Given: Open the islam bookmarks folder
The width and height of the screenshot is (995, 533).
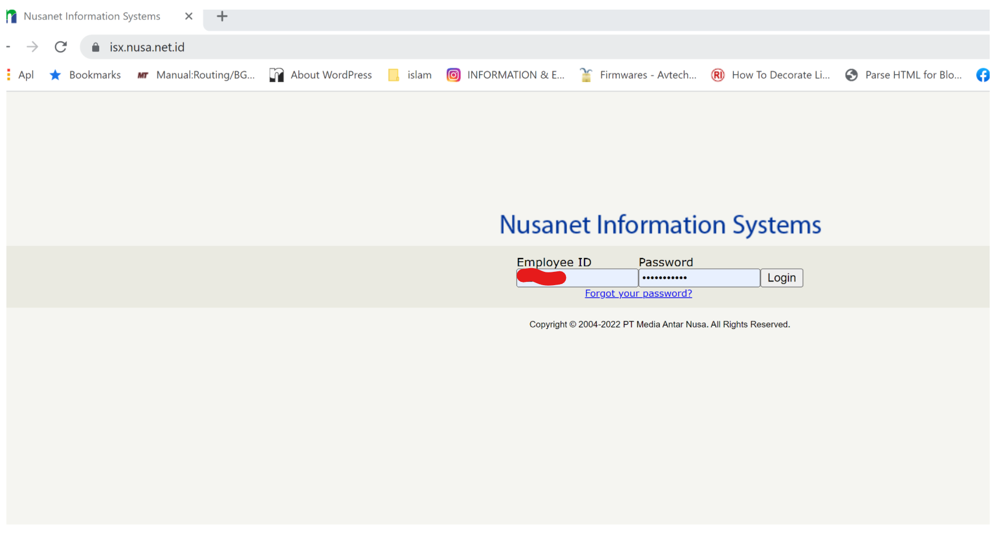Looking at the screenshot, I should [410, 75].
